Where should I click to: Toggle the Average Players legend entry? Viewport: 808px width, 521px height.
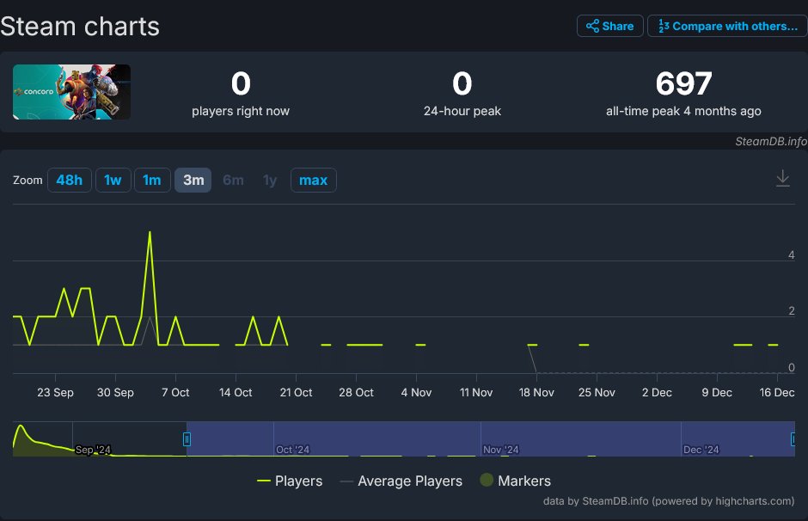point(401,481)
